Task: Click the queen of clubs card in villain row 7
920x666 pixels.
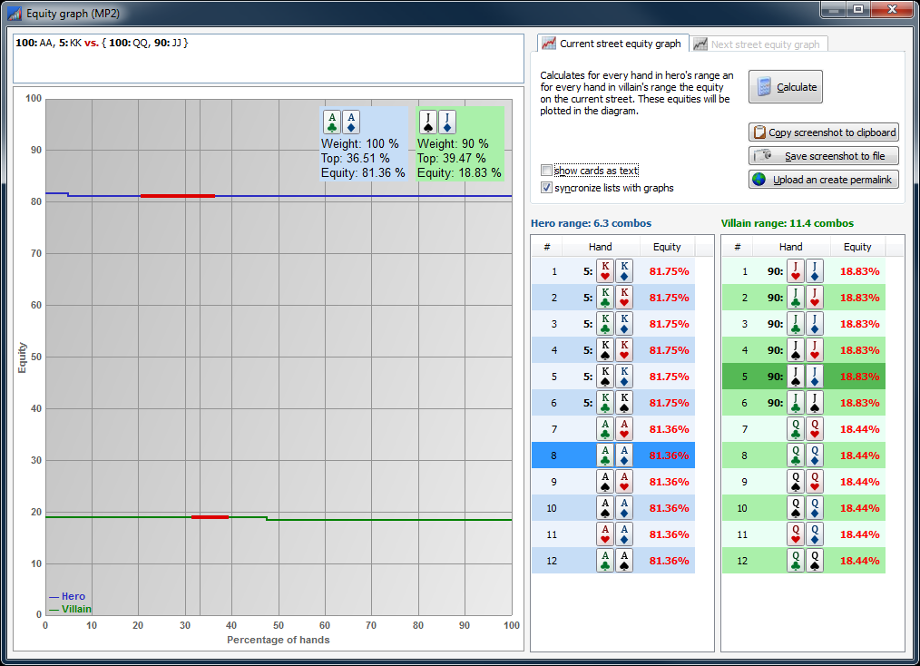Action: point(795,429)
